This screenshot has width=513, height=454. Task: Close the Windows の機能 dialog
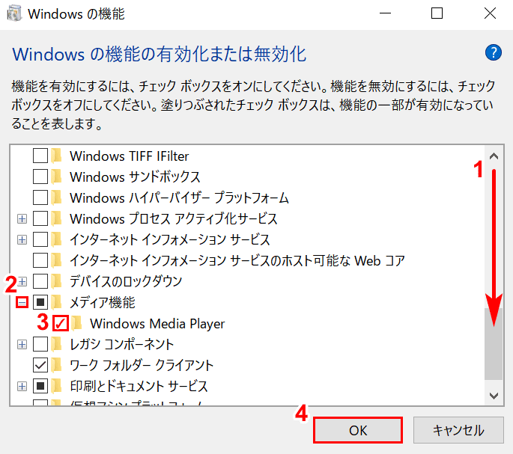click(490, 13)
